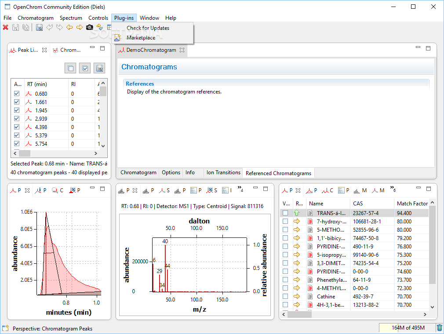Screen dimensions: 444x334
Task: Click the peak list horizontal scrollbar thumb
Action: point(24,153)
